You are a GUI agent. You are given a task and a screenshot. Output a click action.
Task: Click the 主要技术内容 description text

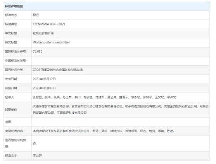(104, 131)
